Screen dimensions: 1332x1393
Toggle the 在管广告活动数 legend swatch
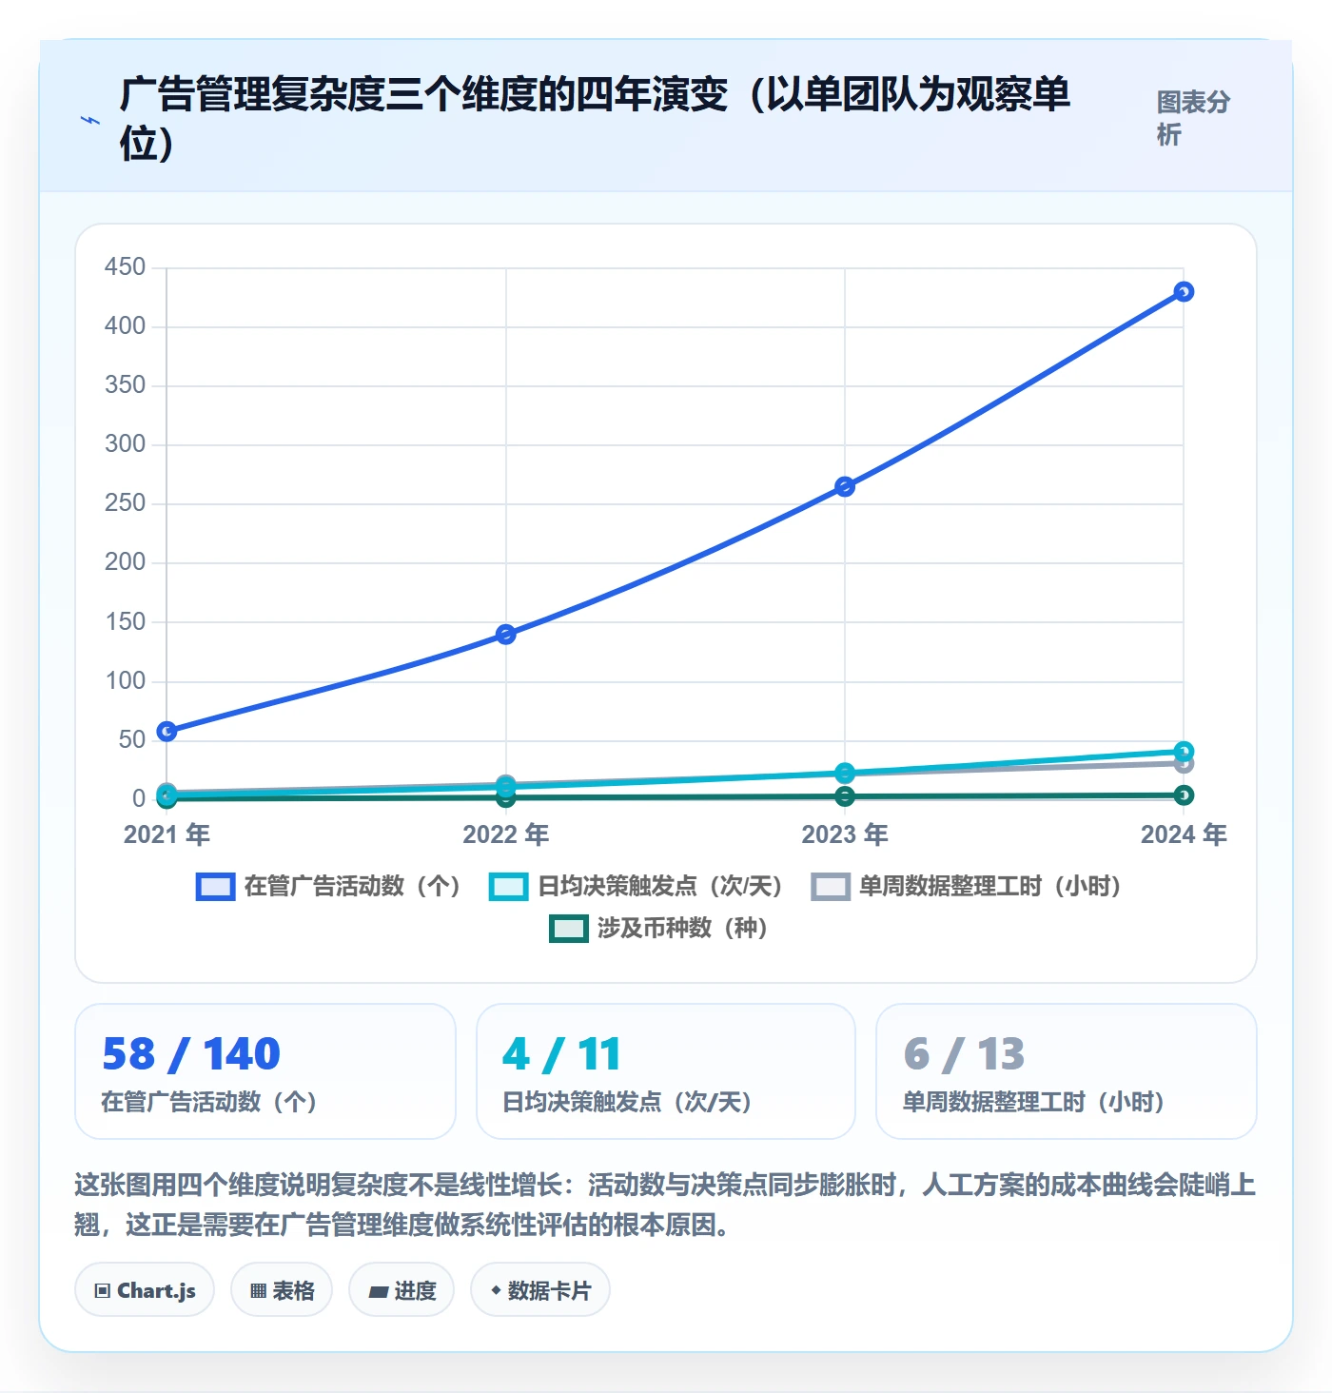[x=215, y=887]
